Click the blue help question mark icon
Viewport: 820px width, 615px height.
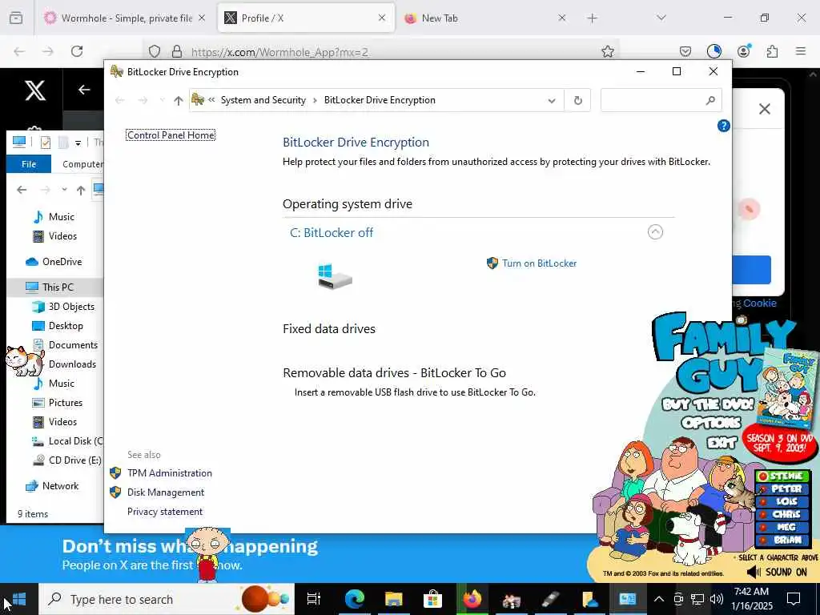point(723,126)
